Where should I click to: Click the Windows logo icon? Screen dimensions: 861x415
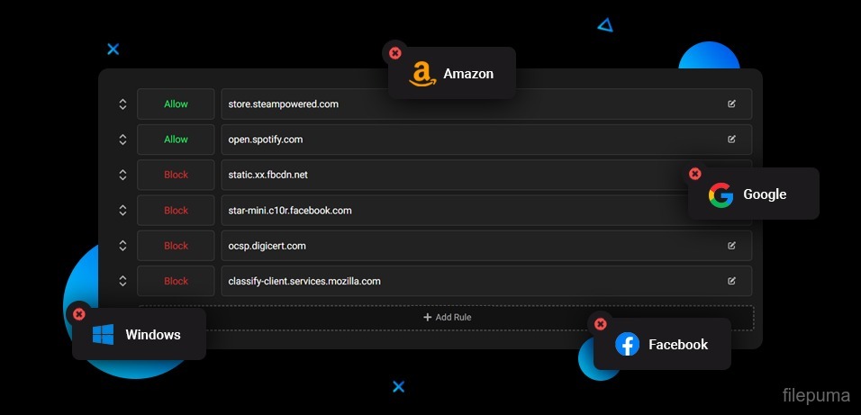pos(104,335)
